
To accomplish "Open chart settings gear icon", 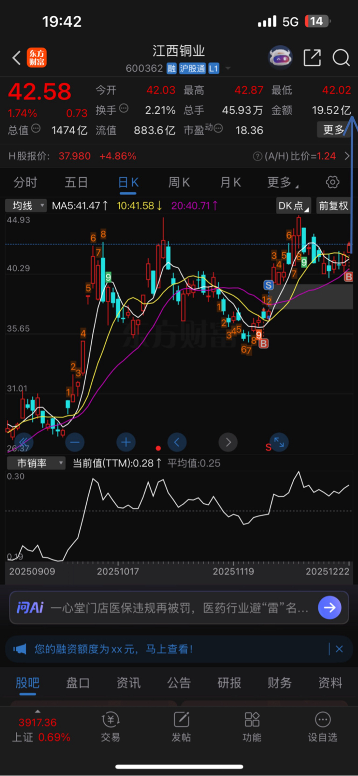I will tap(332, 182).
